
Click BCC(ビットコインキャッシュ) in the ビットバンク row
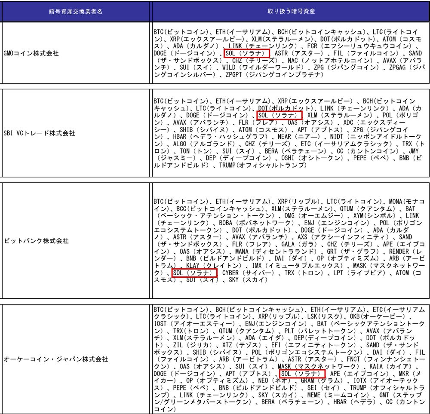click(x=220, y=209)
